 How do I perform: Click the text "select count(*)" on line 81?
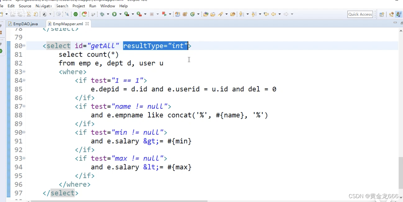pyautogui.click(x=89, y=54)
